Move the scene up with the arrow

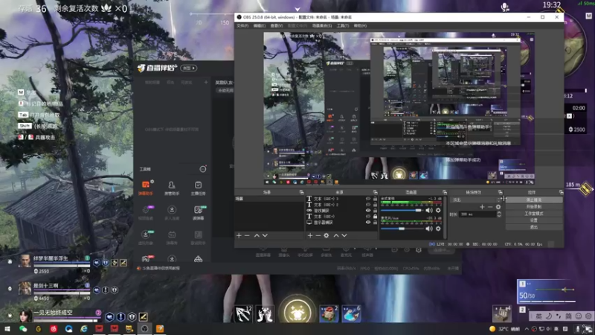(257, 235)
